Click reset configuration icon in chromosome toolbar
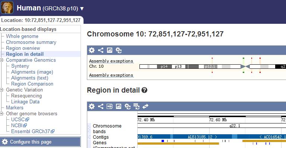Screen dimensions: 286x148 [119, 50]
